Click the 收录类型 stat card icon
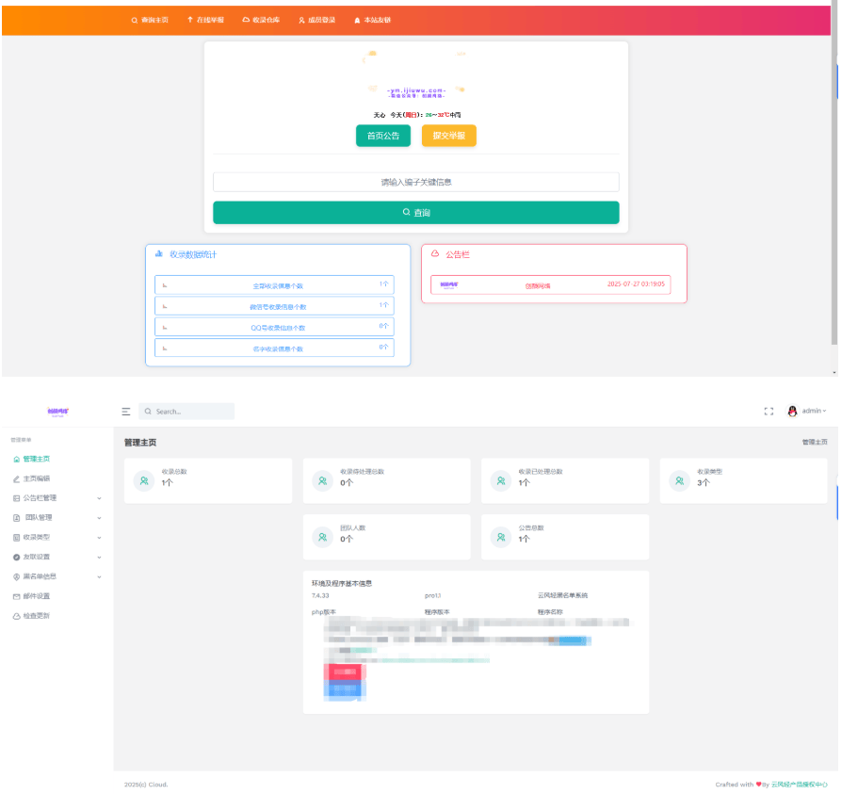The width and height of the screenshot is (842, 794). [680, 481]
